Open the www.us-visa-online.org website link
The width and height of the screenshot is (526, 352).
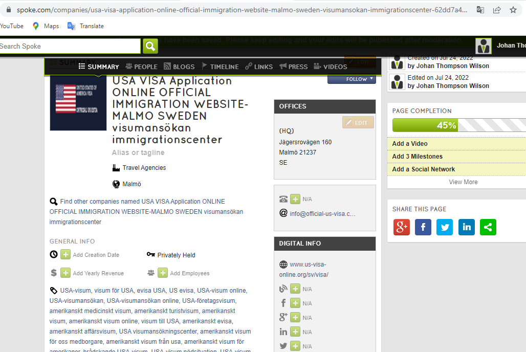click(303, 270)
